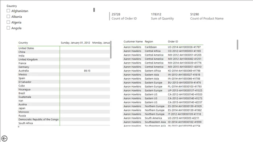Screen dimensions: 253x142
Task: Click the Caribbean region cell
Action: 151,47
